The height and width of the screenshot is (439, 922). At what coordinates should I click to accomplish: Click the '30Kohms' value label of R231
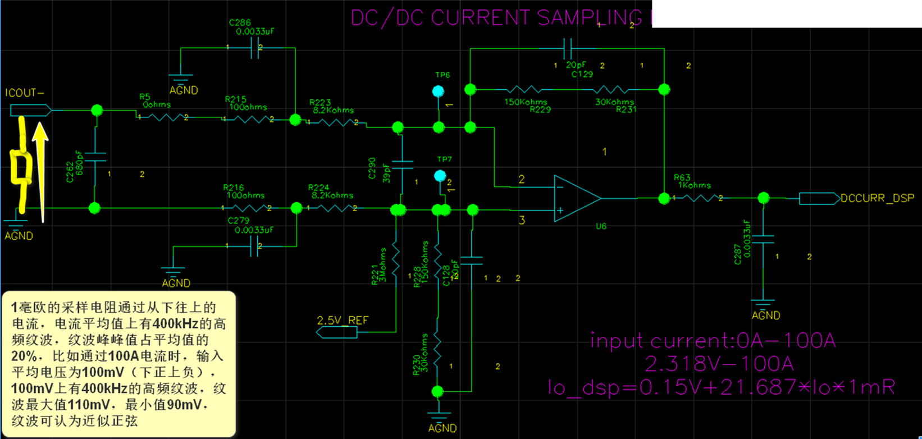[615, 102]
